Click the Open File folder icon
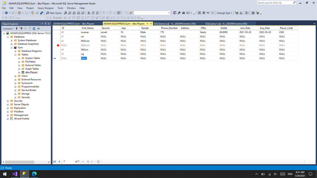 (33, 13)
